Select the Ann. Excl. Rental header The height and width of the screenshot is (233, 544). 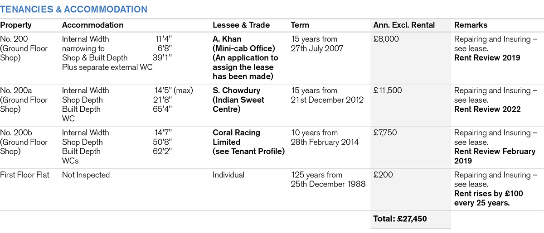(403, 25)
